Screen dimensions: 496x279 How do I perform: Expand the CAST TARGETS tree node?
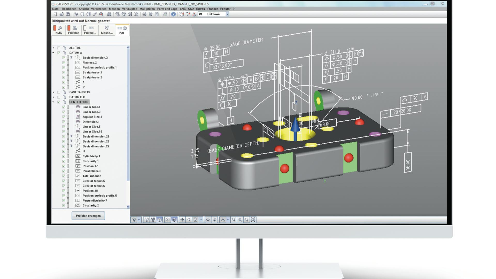pyautogui.click(x=53, y=92)
